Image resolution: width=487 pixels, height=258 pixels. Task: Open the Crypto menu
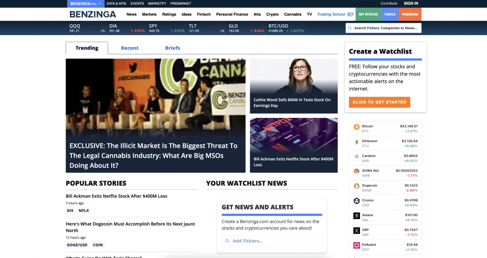click(273, 14)
